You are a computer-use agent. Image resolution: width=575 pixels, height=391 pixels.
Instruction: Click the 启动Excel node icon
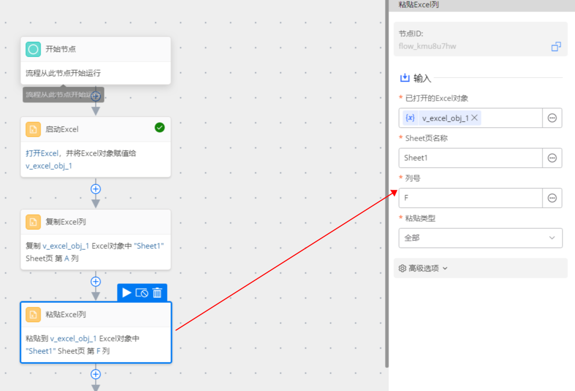pos(33,129)
